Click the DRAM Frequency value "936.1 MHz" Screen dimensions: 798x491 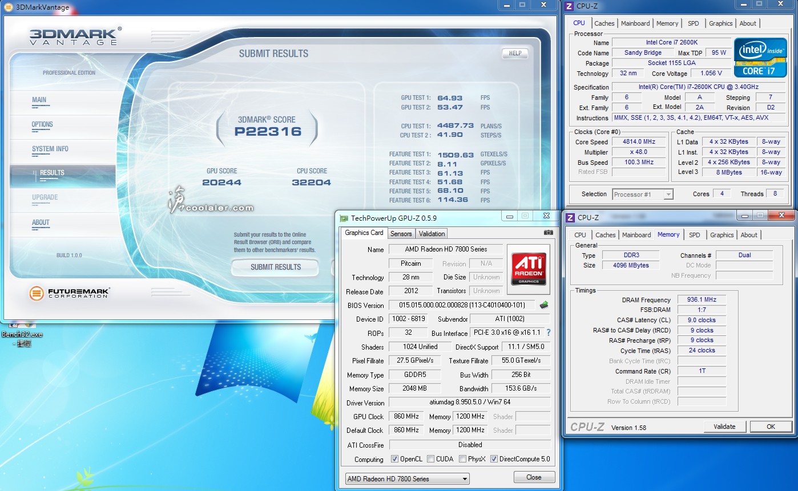pos(702,300)
